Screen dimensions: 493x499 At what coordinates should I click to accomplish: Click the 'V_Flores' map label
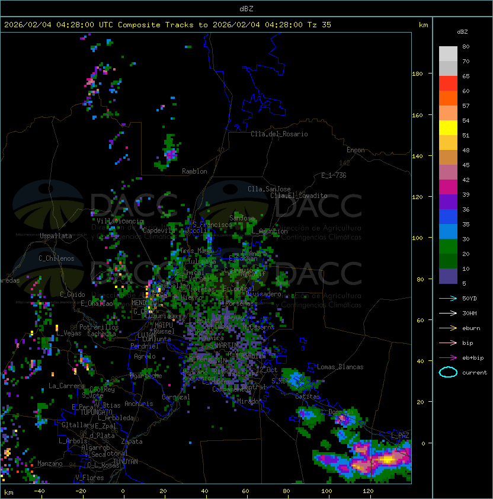point(89,478)
